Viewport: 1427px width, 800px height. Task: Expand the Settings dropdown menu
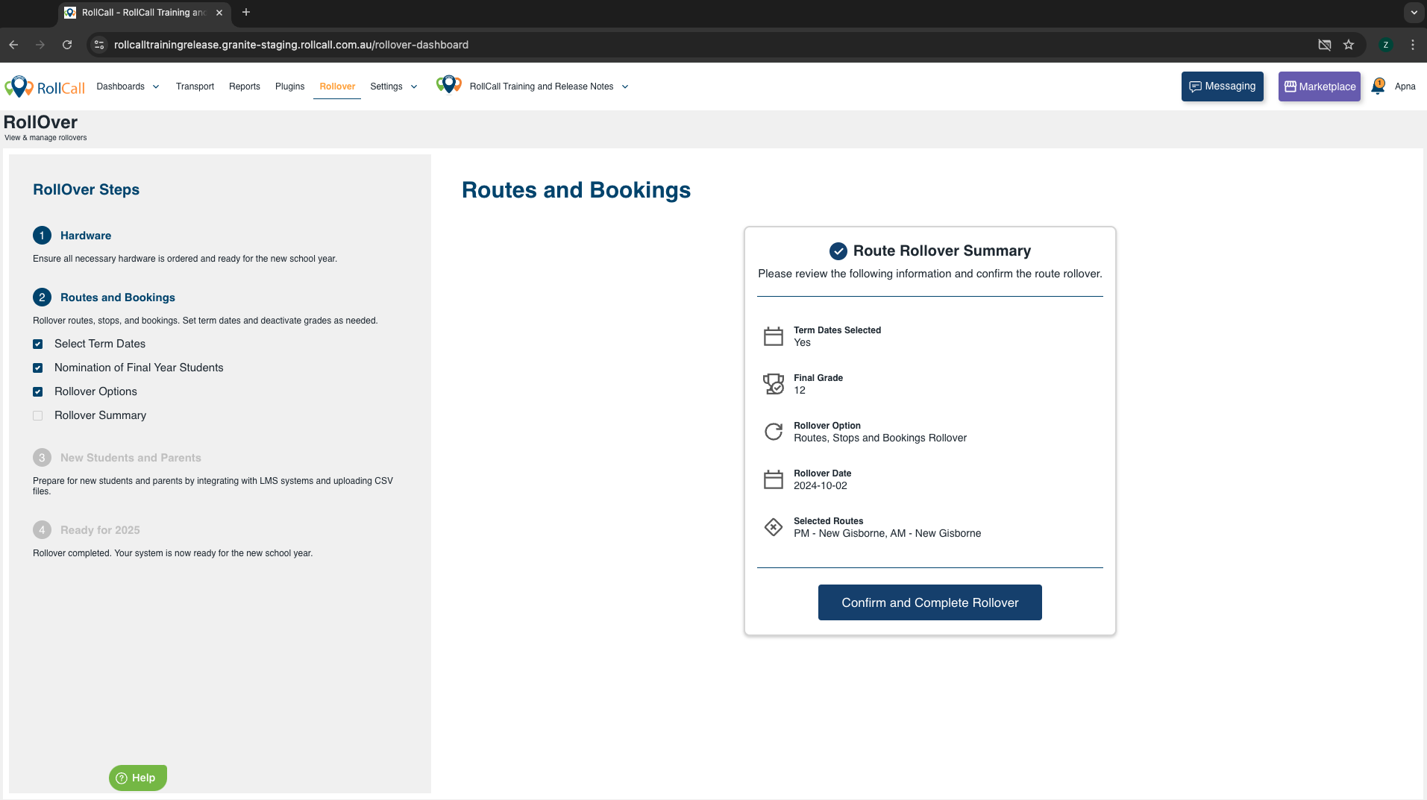click(x=394, y=86)
